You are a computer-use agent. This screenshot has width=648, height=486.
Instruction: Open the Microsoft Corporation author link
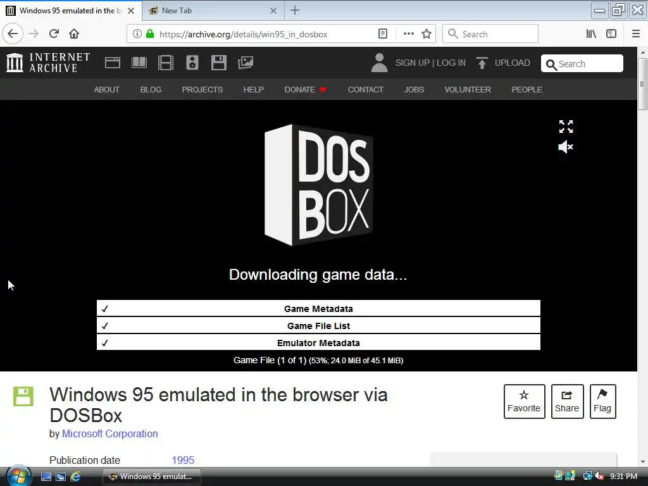click(109, 433)
